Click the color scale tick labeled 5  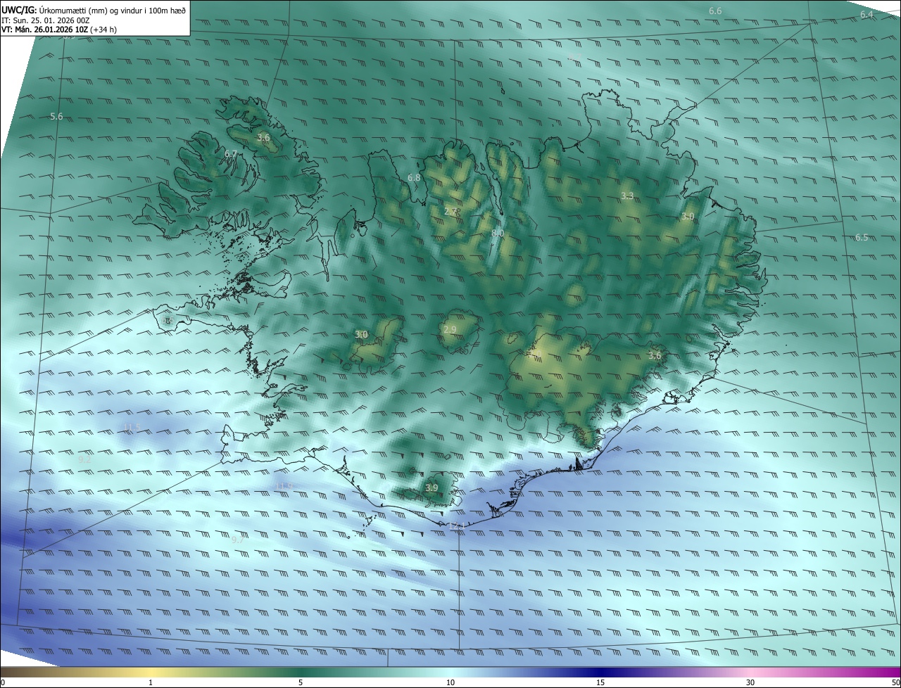point(301,682)
